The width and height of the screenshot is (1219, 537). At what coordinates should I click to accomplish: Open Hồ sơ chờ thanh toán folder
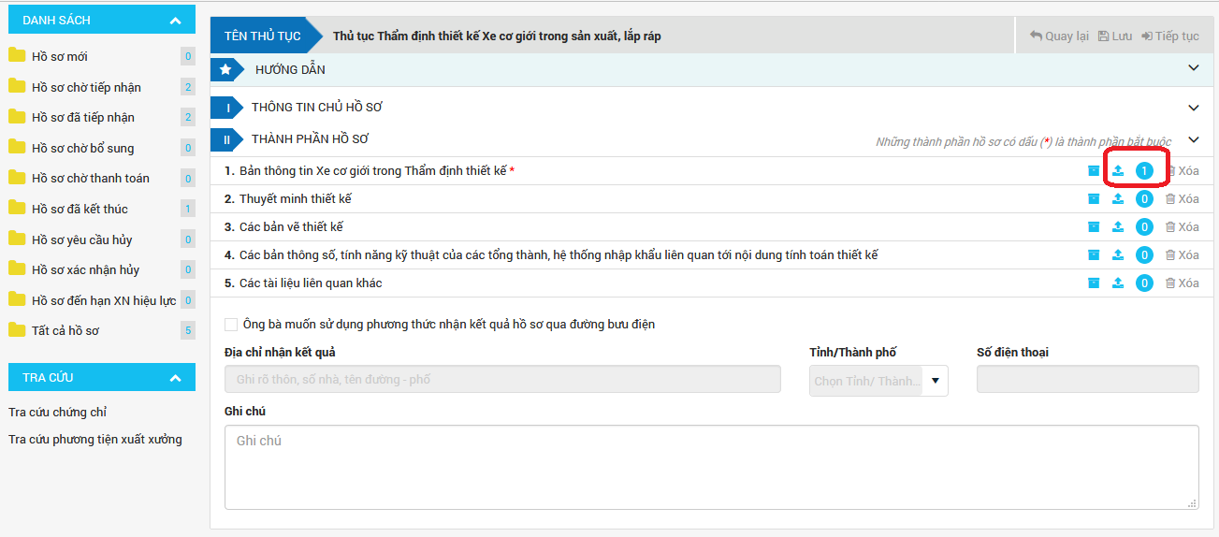click(91, 178)
